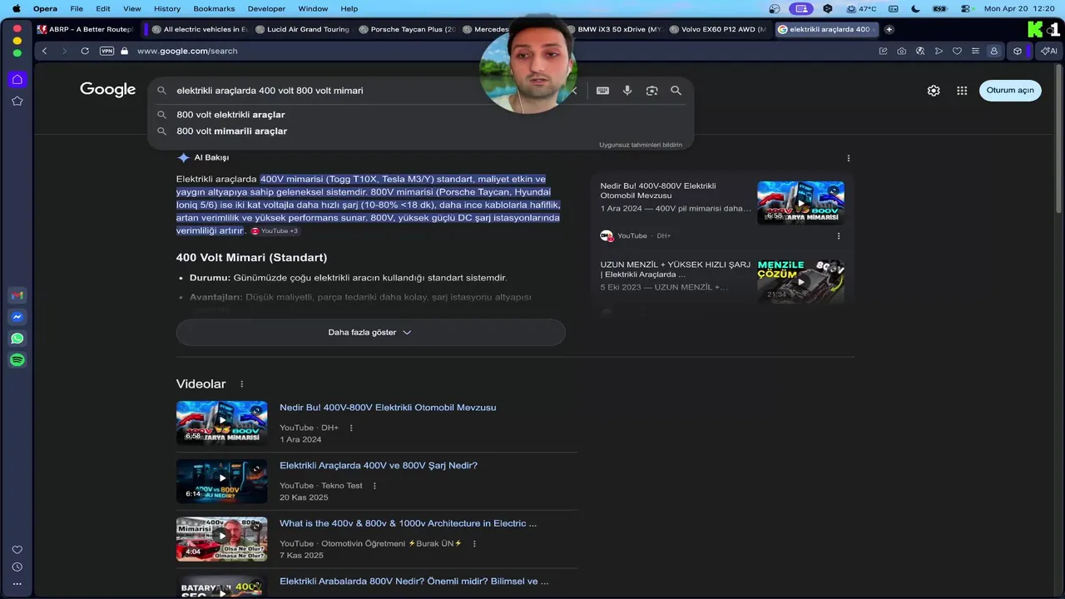
Task: Open Videolar section three-dots menu
Action: point(242,384)
